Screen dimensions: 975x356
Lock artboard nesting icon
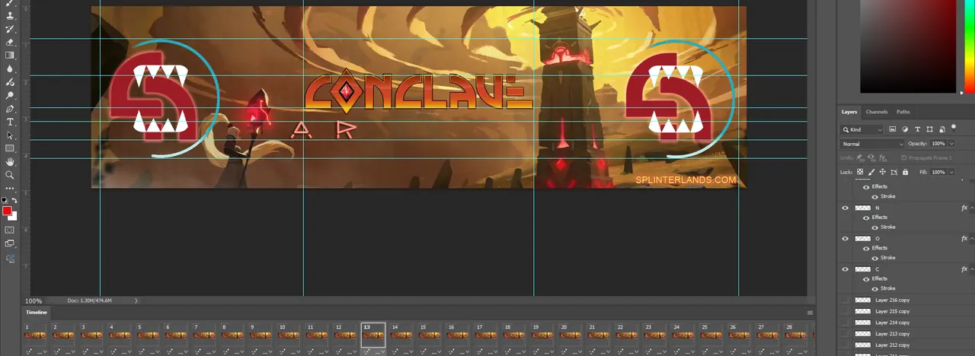click(893, 173)
